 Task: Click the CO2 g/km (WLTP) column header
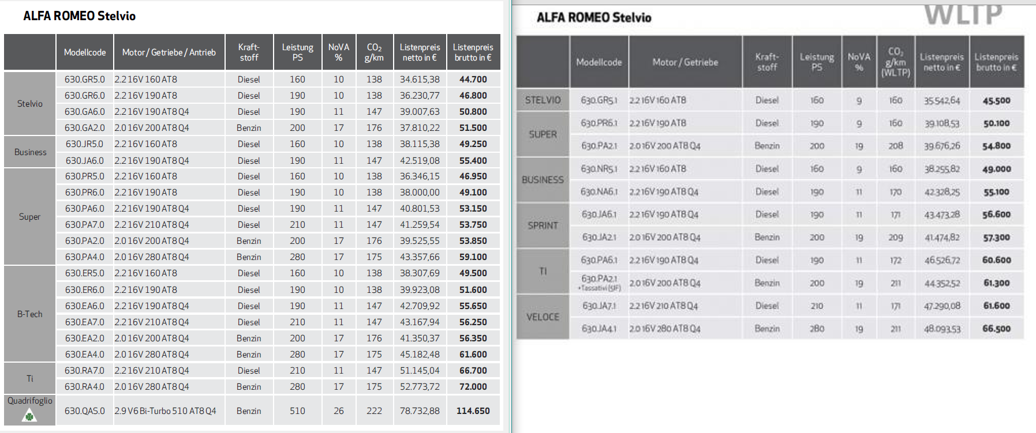[895, 62]
